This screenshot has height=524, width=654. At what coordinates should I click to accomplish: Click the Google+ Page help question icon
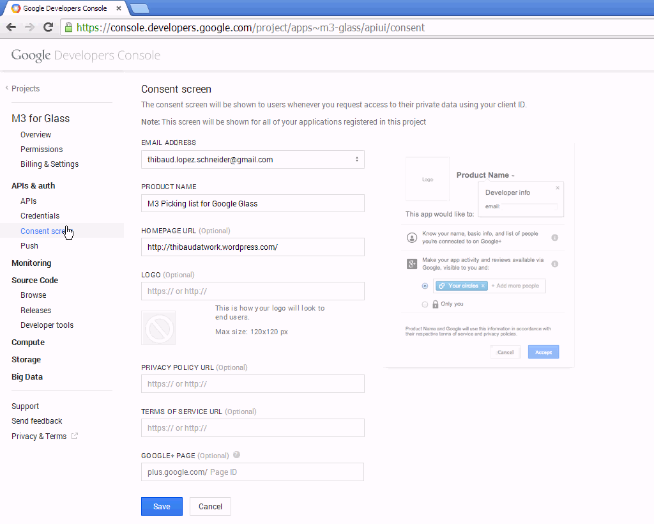tap(237, 455)
